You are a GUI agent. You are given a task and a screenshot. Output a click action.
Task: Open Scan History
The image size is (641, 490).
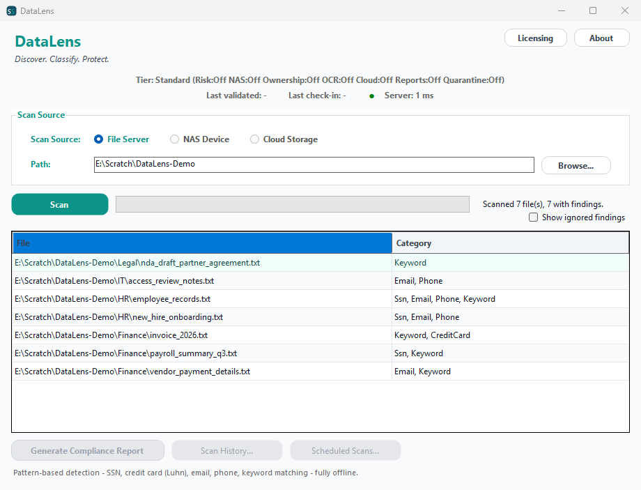227,451
